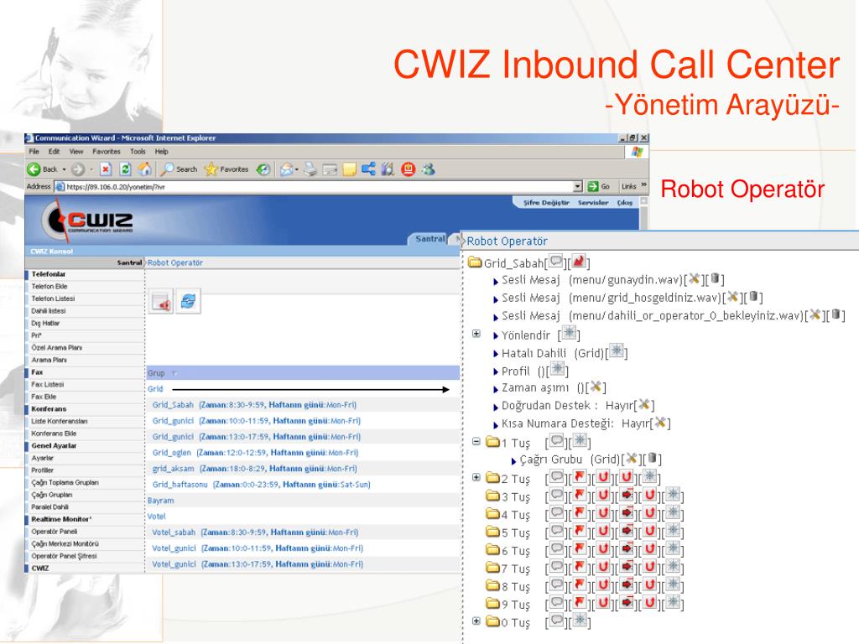
Task: Open Telefon Ekle in sidebar
Action: [x=49, y=287]
